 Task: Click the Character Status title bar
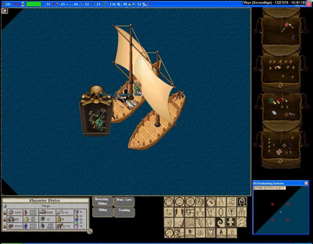click(45, 200)
